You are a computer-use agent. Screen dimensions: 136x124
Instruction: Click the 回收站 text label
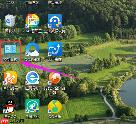(x=10, y=31)
